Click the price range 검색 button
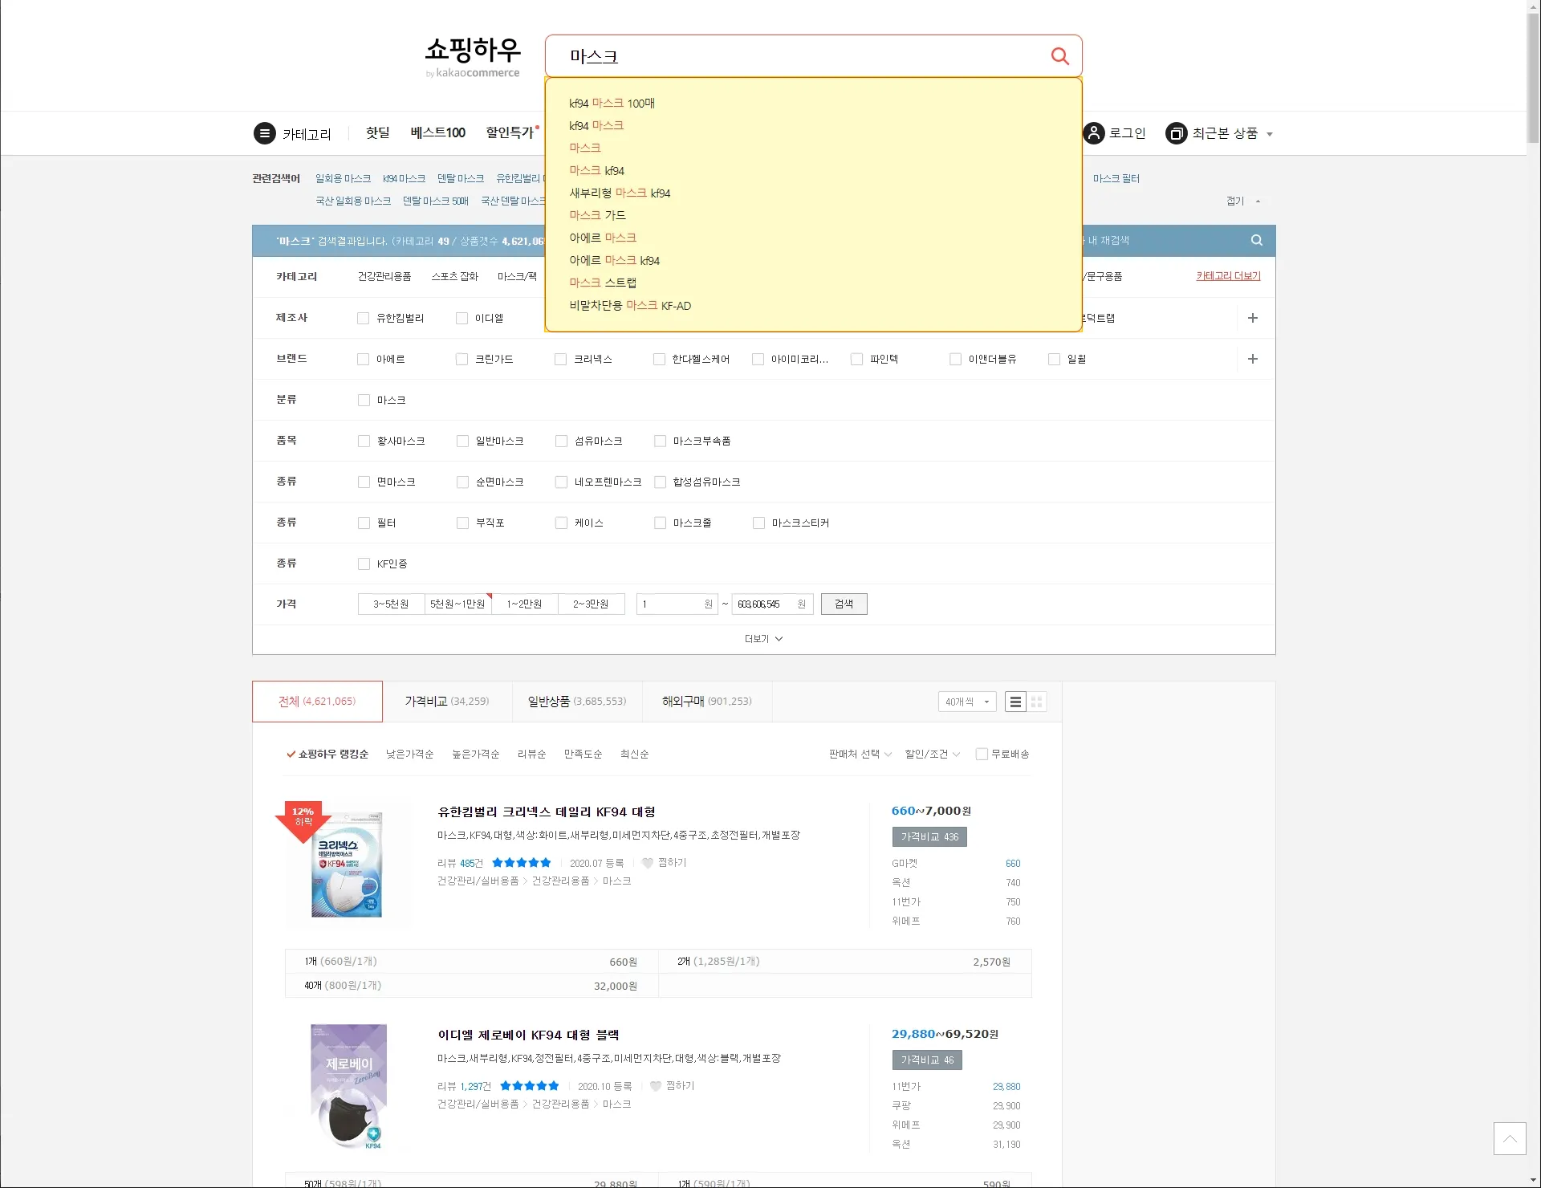The width and height of the screenshot is (1541, 1188). 844,604
